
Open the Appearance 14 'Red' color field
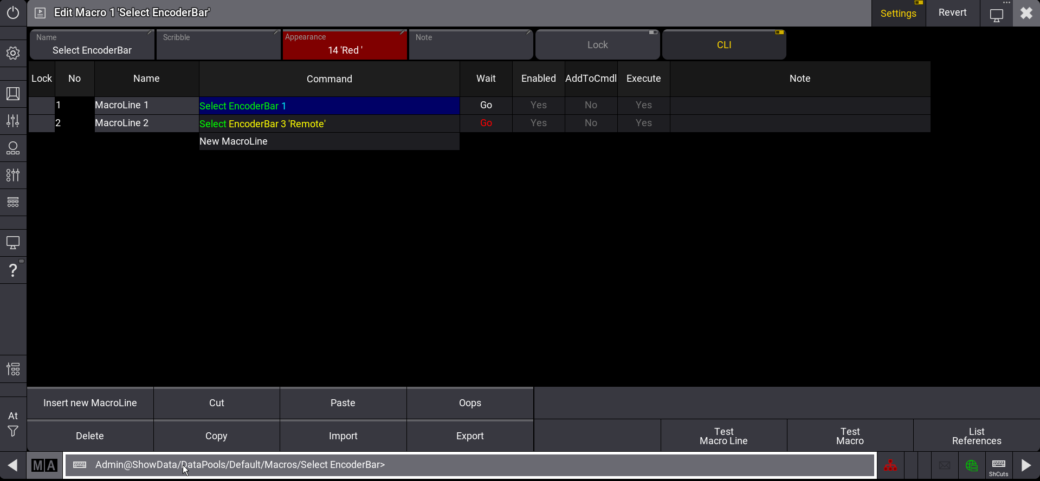345,45
